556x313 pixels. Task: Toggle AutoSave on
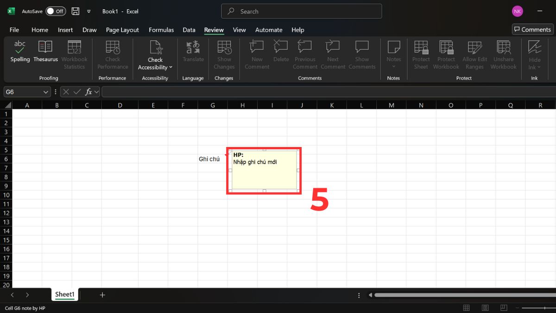coord(55,11)
